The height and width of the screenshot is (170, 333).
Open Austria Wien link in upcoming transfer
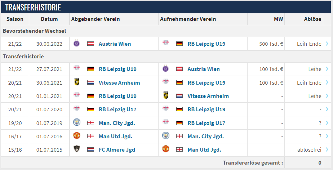point(115,44)
